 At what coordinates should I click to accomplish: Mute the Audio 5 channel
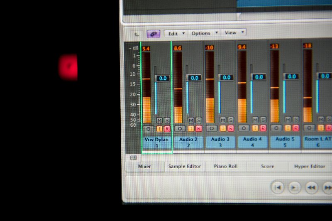pyautogui.click(x=288, y=120)
